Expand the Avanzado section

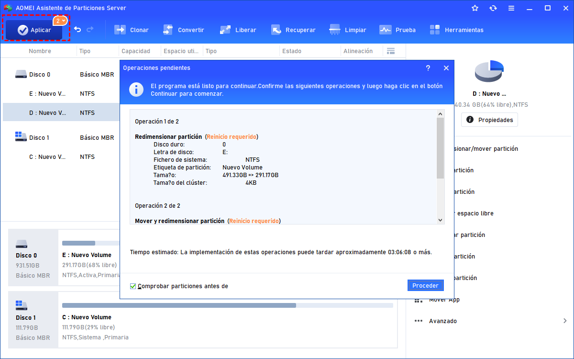[x=565, y=321]
